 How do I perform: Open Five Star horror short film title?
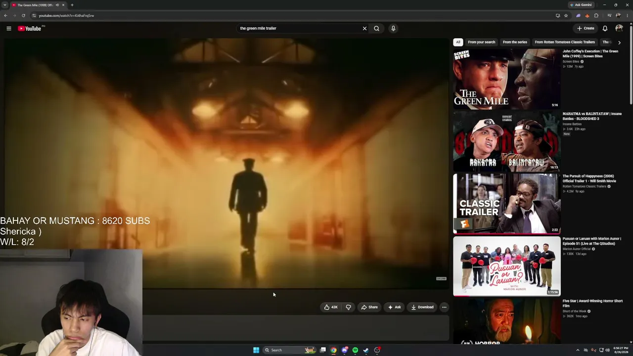(592, 303)
